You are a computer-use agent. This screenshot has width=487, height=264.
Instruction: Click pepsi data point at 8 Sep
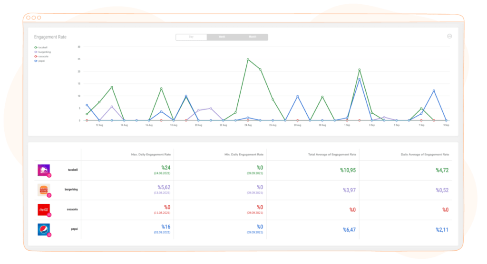tap(434, 91)
